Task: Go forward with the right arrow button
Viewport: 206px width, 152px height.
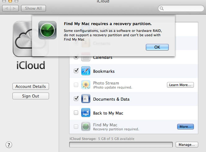Action: point(15,8)
